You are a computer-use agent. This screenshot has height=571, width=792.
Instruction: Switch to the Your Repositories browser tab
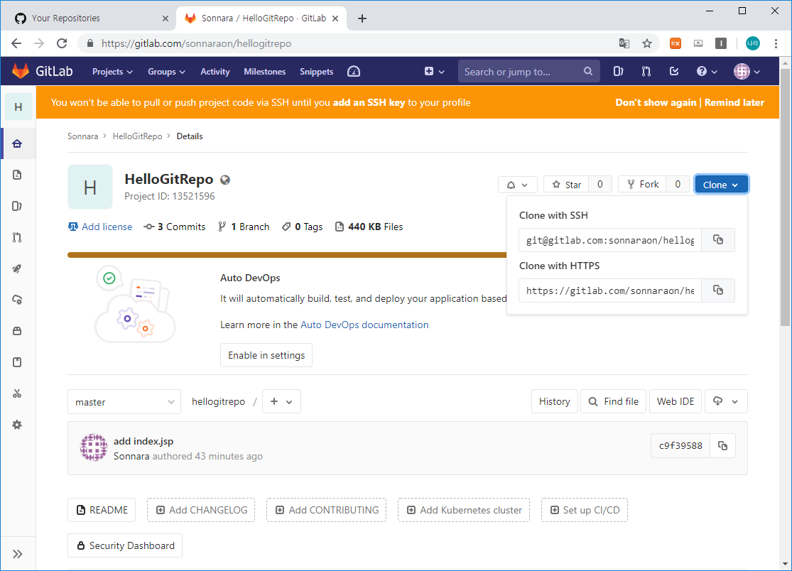click(x=91, y=18)
